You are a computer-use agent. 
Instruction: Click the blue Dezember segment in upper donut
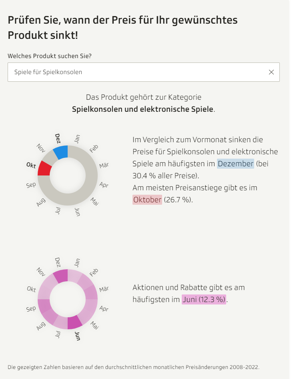pyautogui.click(x=61, y=152)
